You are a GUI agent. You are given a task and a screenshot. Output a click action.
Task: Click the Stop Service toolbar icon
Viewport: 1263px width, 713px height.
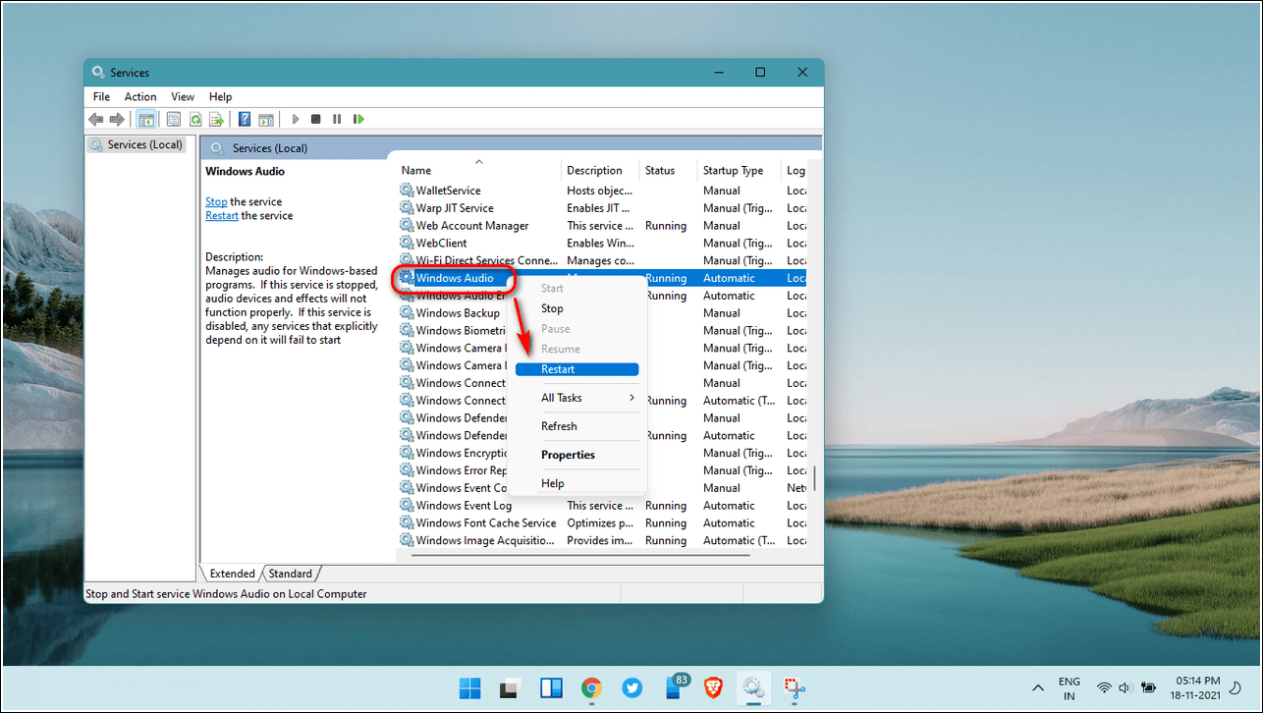tap(315, 119)
